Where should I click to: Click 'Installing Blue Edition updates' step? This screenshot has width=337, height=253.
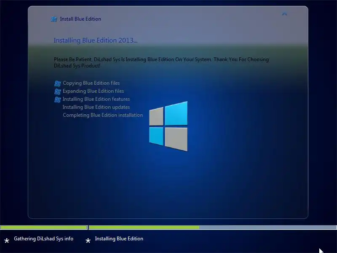click(x=96, y=107)
